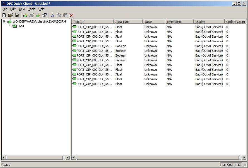Open the File menu
This screenshot has height=168, width=248.
tap(5, 9)
